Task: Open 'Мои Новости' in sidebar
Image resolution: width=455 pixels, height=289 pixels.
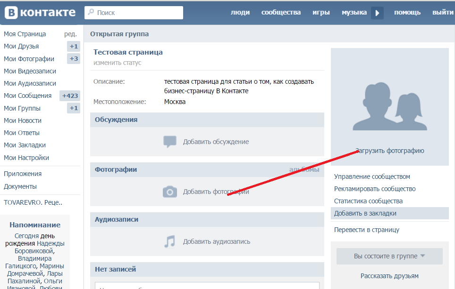Action: point(23,120)
